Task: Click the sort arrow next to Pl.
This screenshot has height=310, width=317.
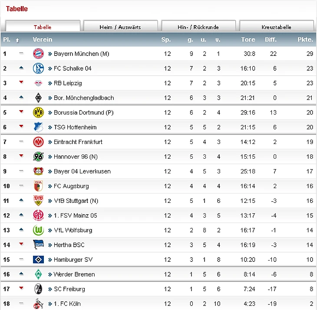Action: (17, 40)
